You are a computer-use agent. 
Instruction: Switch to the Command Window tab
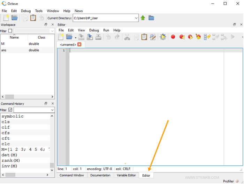pos(72,175)
